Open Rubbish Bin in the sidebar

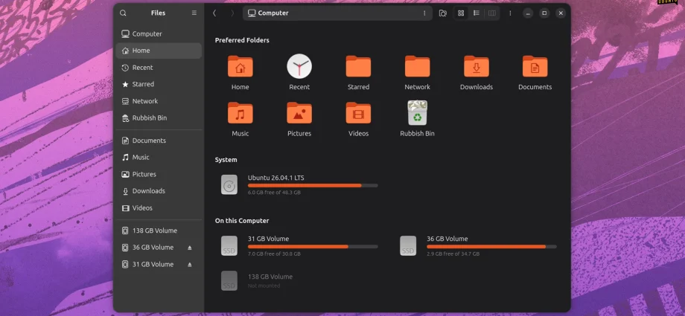click(x=159, y=117)
